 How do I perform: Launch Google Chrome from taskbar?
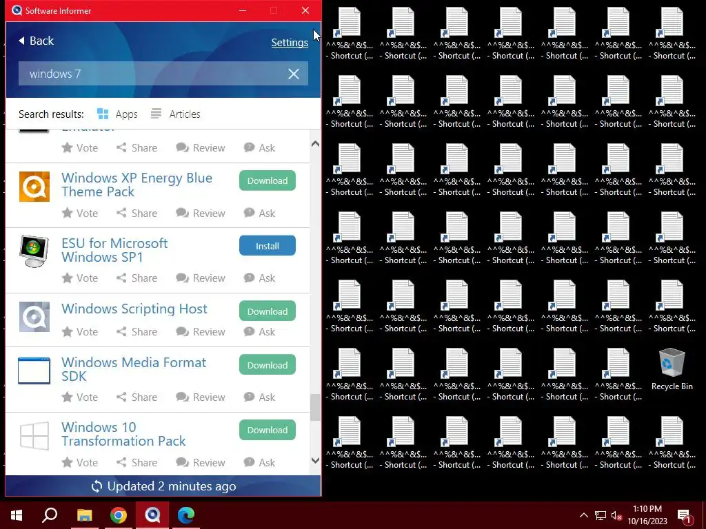(x=119, y=515)
